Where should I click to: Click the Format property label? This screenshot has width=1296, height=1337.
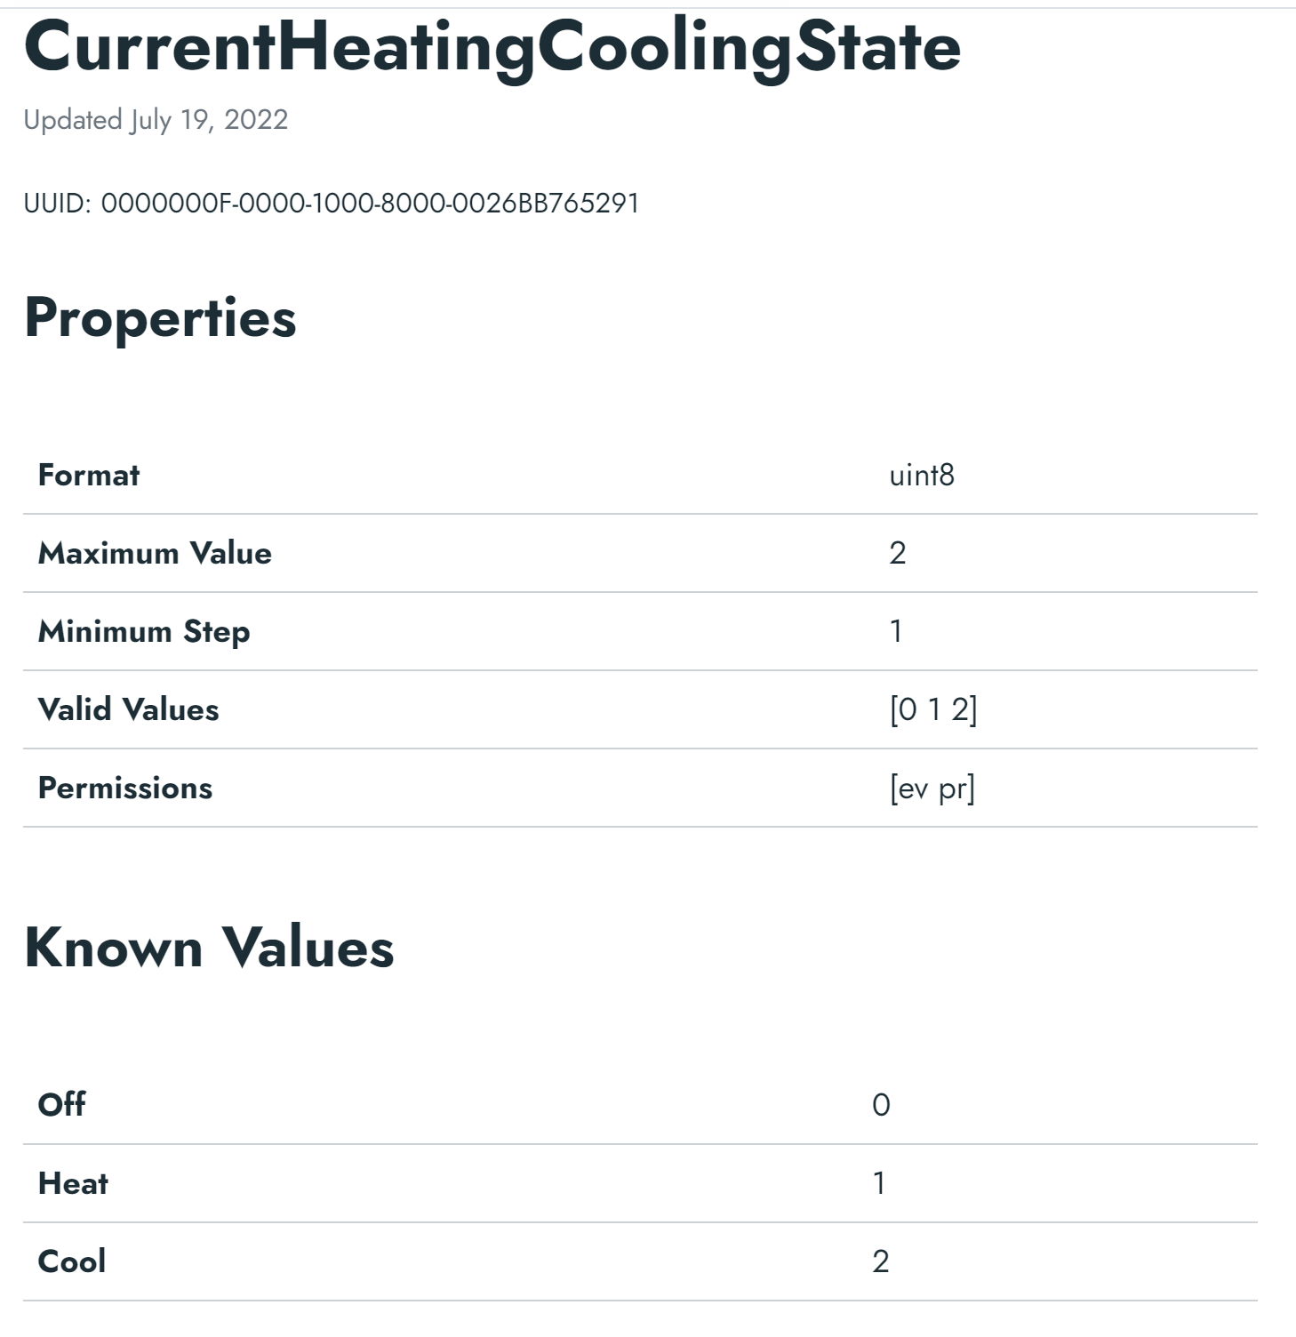point(89,476)
